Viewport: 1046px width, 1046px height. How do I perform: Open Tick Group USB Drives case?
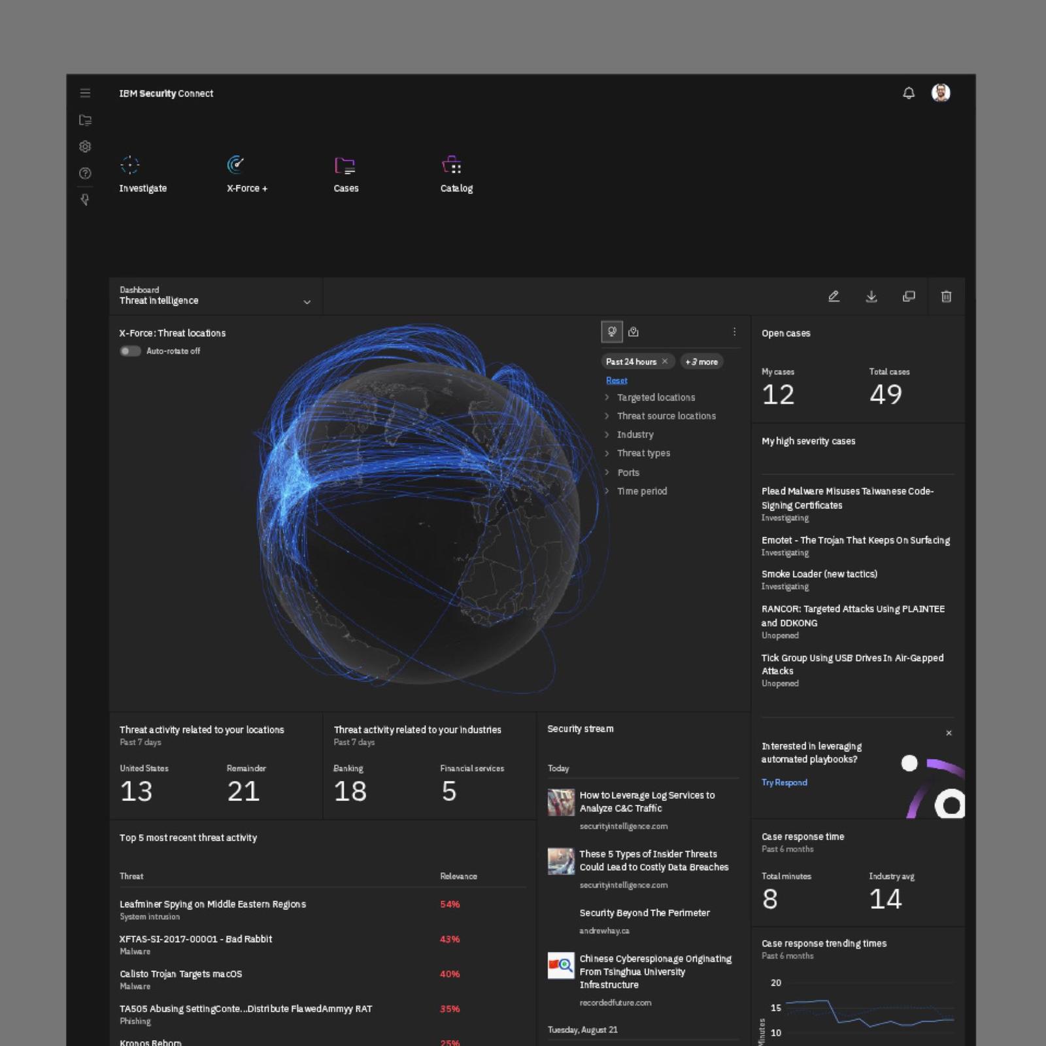852,664
